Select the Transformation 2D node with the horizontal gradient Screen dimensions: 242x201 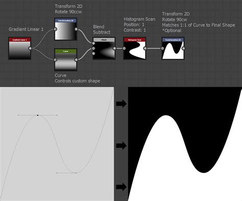pos(66,29)
